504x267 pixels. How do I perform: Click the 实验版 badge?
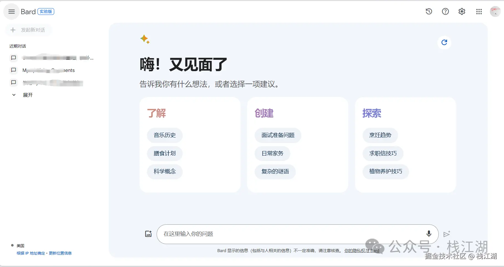46,12
